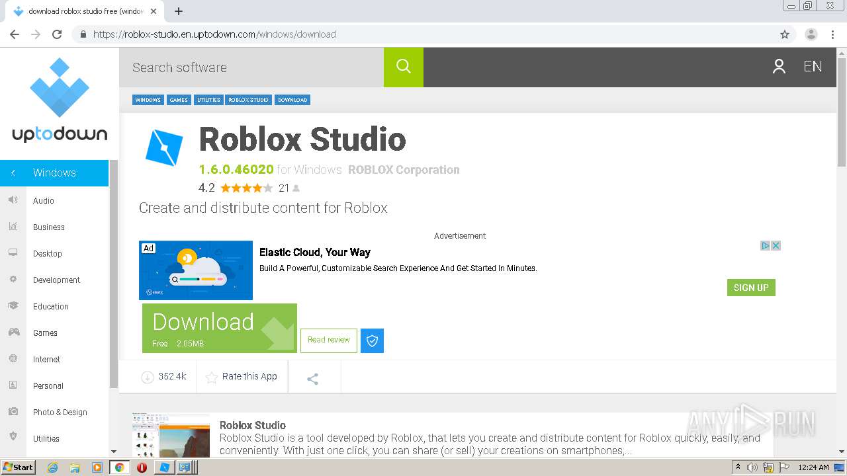Click the Chrome taskbar icon

pyautogui.click(x=119, y=467)
